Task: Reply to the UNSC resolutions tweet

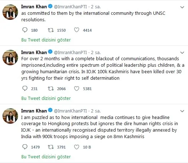Action: (x=25, y=30)
